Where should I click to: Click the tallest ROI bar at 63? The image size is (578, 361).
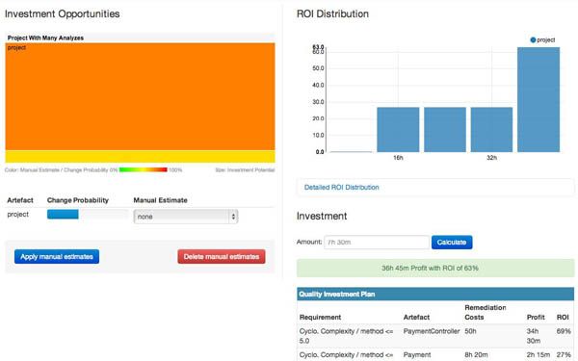pyautogui.click(x=539, y=99)
